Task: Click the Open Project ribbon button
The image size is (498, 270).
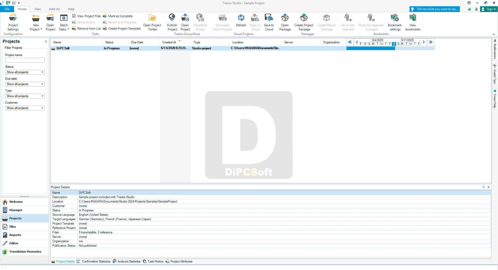Action: [50, 22]
